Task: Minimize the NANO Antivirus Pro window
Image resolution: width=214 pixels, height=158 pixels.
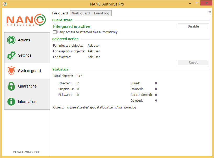Action: tap(190, 3)
